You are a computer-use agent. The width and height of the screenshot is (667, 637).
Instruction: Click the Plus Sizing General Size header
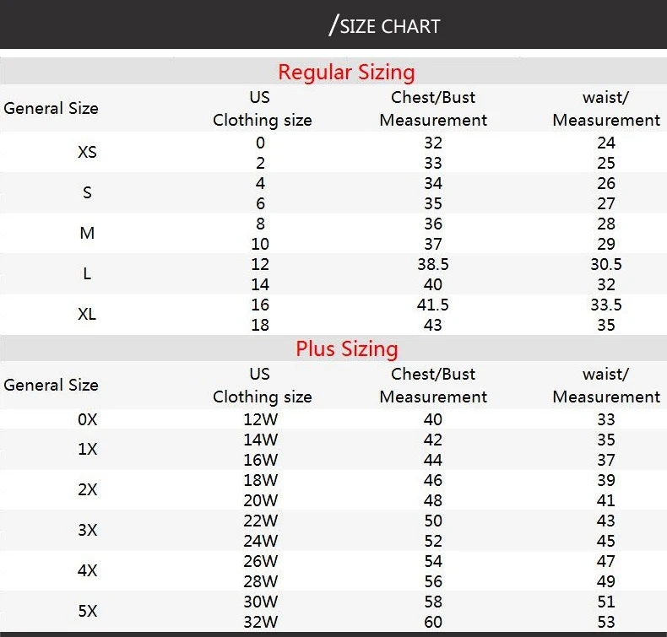(51, 385)
